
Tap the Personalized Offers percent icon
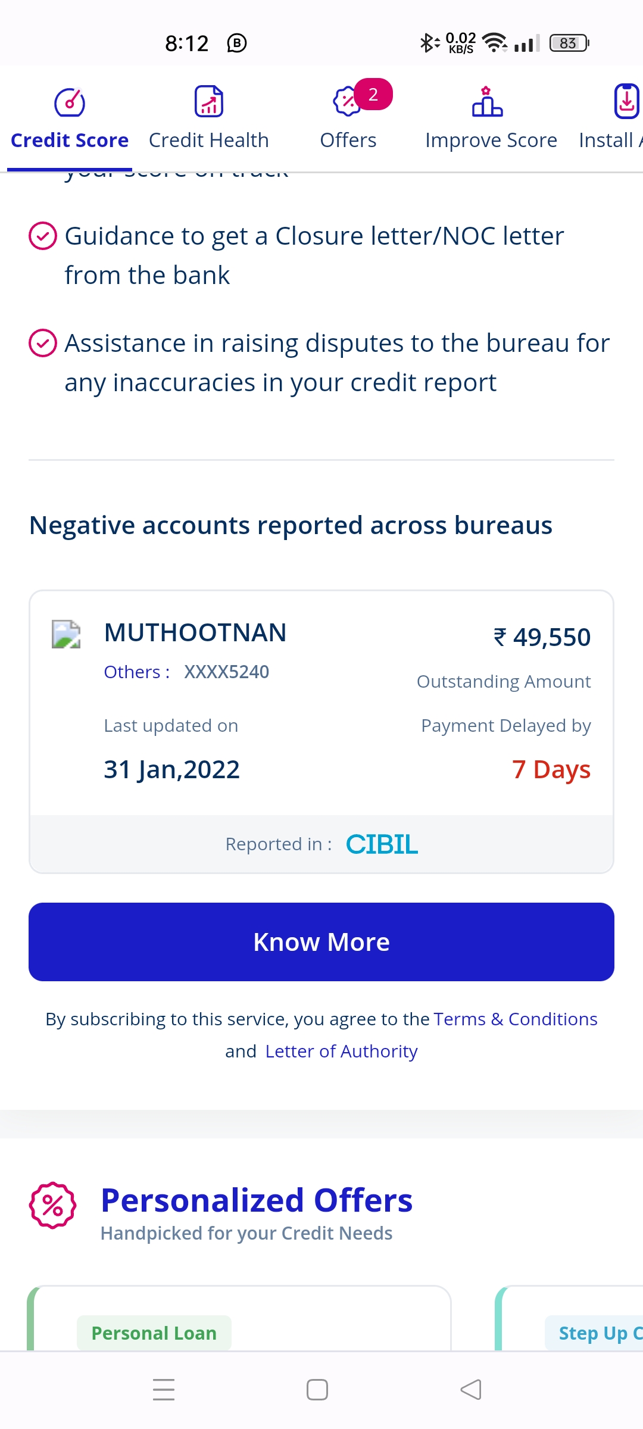coord(53,1205)
